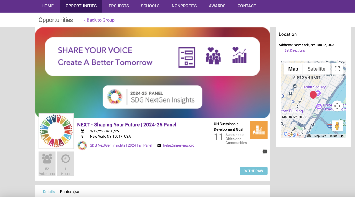This screenshot has width=355, height=197.
Task: Click the people with heart banner icon
Action: point(213,55)
